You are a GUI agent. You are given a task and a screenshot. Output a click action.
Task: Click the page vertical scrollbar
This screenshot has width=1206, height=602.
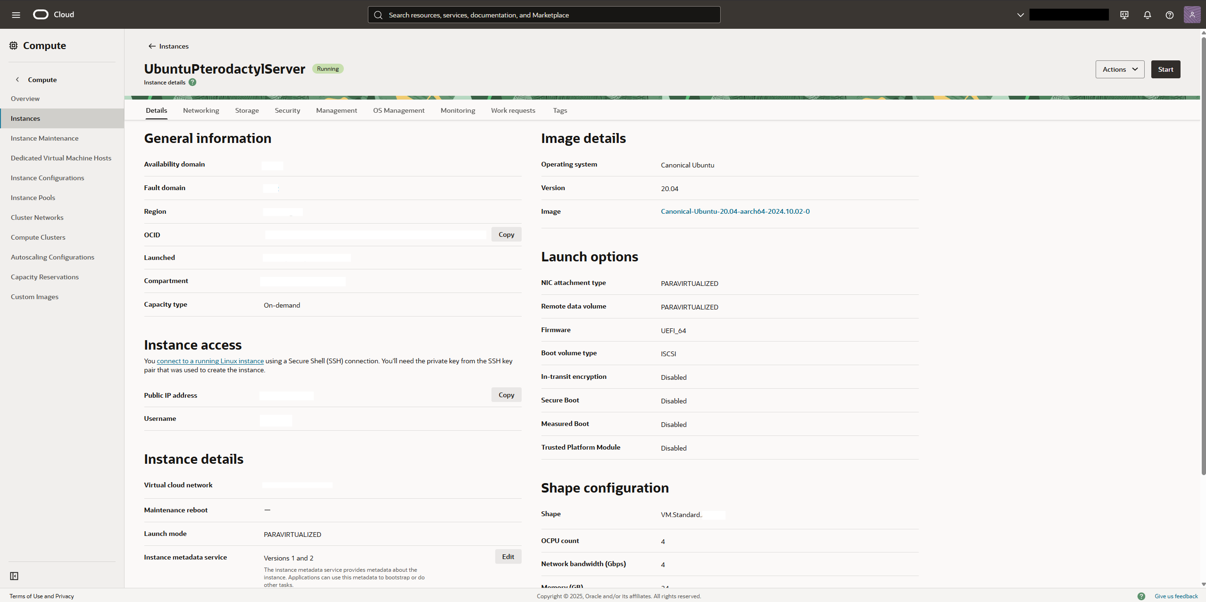pos(1203,255)
